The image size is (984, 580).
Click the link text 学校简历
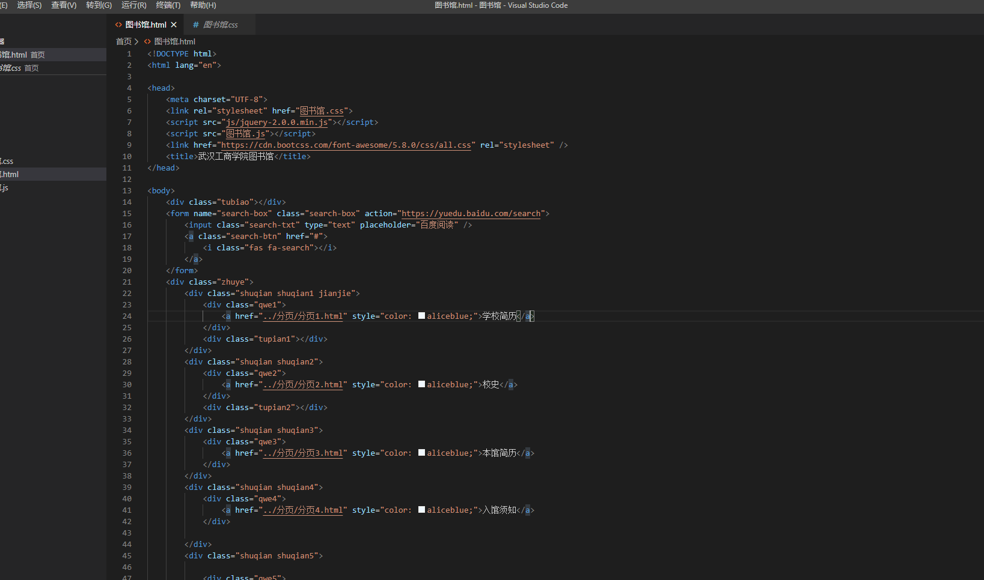(500, 316)
